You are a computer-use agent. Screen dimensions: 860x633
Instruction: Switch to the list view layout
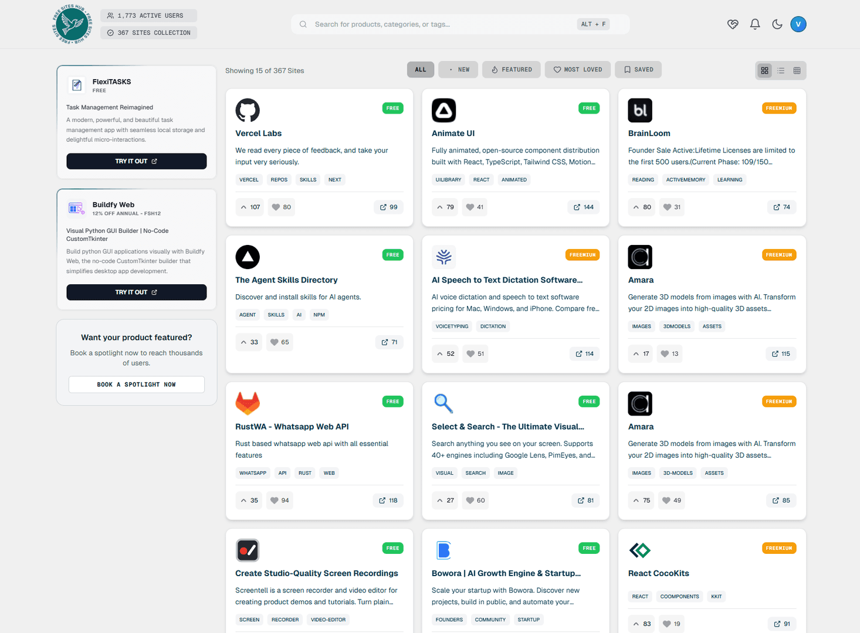point(781,70)
